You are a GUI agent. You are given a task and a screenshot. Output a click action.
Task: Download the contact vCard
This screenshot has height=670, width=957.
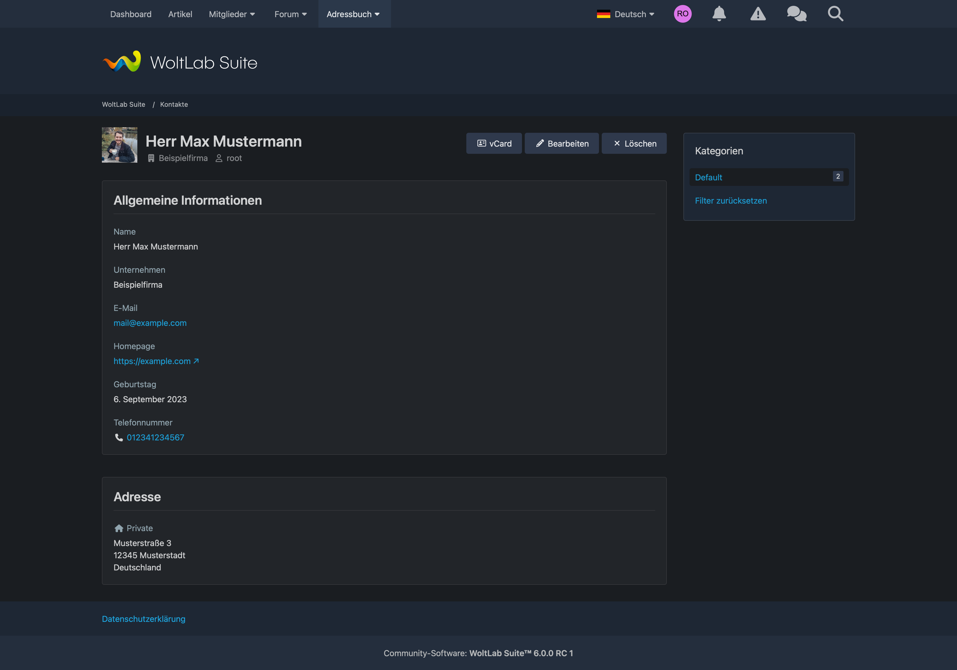[494, 143]
